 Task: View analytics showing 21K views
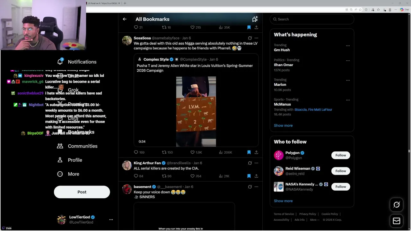[x=224, y=176]
